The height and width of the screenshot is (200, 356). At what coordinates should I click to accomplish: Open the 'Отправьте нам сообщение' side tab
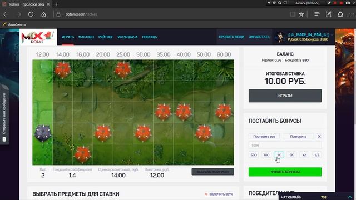(x=4, y=115)
